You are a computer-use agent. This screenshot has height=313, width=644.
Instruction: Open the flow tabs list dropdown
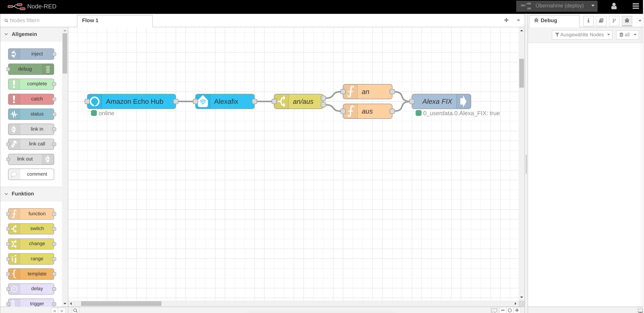(x=519, y=20)
